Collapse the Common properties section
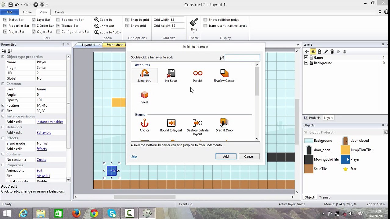This screenshot has width=390, height=219. (3, 84)
